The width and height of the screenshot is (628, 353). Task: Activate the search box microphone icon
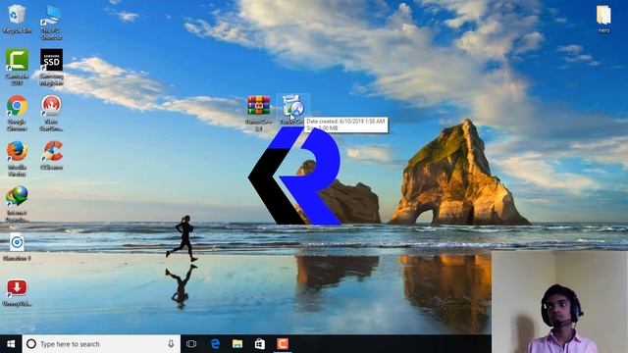click(171, 344)
